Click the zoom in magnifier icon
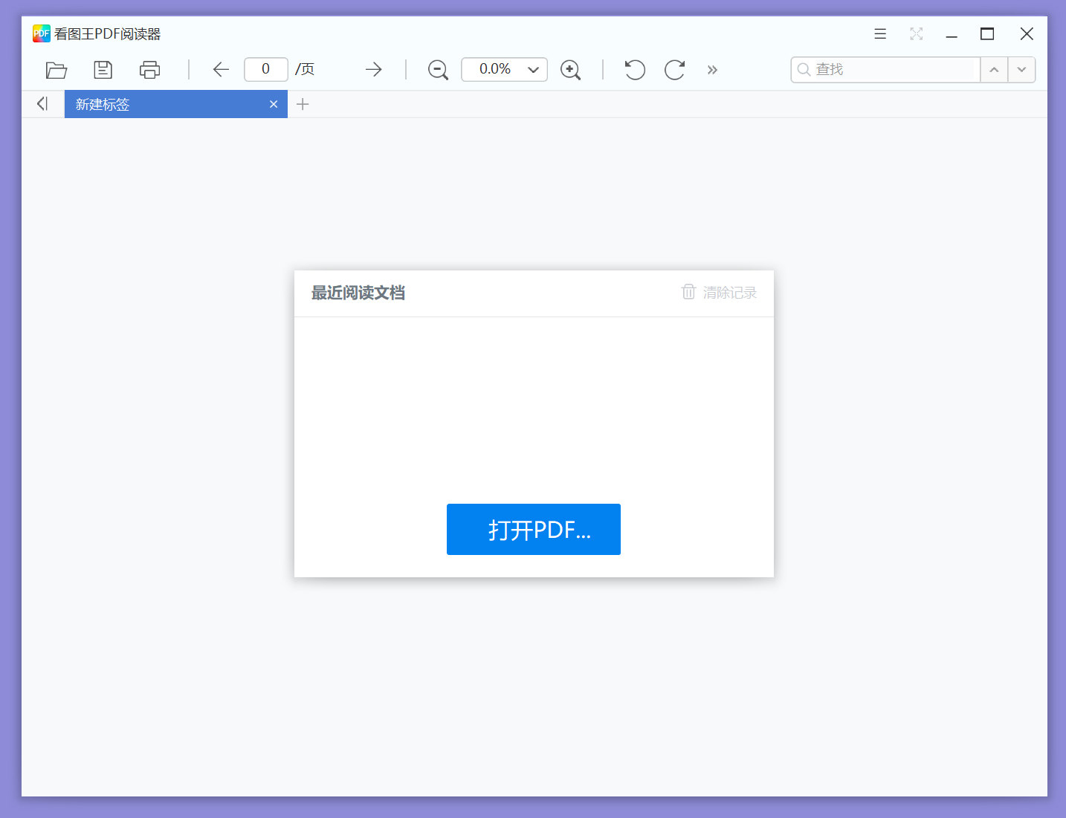Image resolution: width=1066 pixels, height=818 pixels. click(x=570, y=70)
